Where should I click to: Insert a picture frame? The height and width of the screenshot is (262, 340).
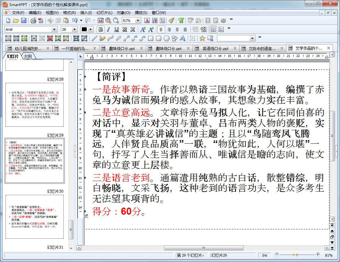(x=24, y=38)
